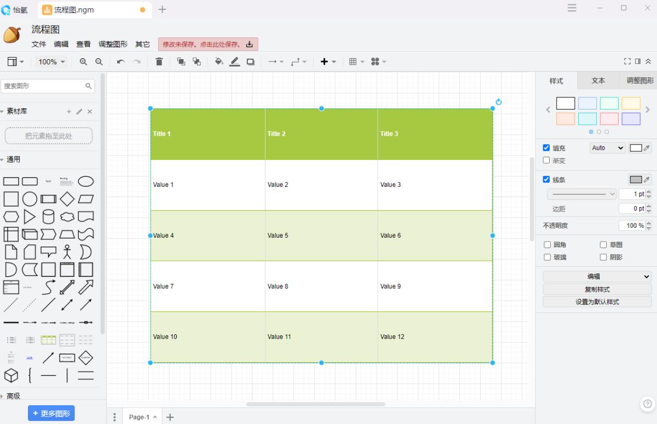Screen dimensions: 657x424
Task: Open the Auto fill style dropdown
Action: coord(607,148)
